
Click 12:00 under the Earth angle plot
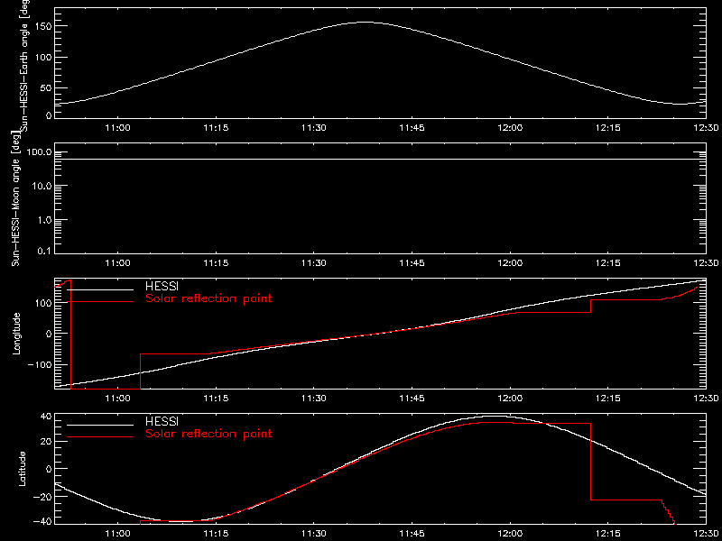click(510, 128)
